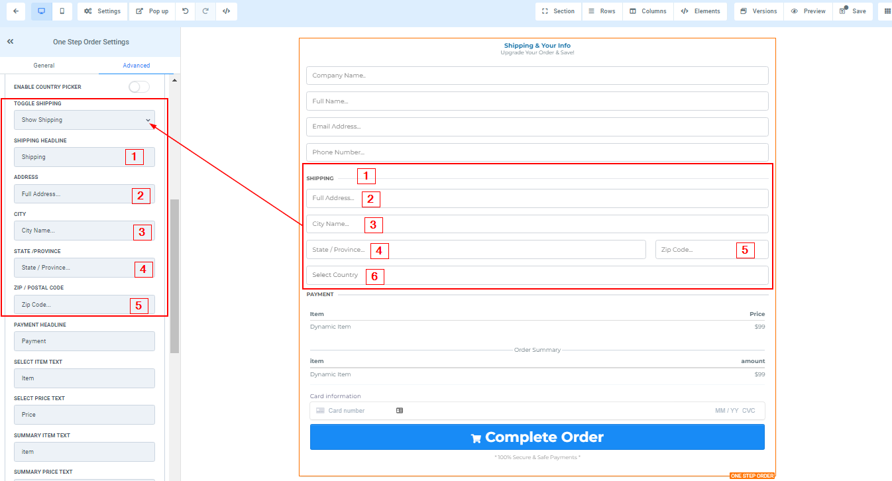Switch to mobile view icon
The image size is (892, 481).
[x=62, y=11]
